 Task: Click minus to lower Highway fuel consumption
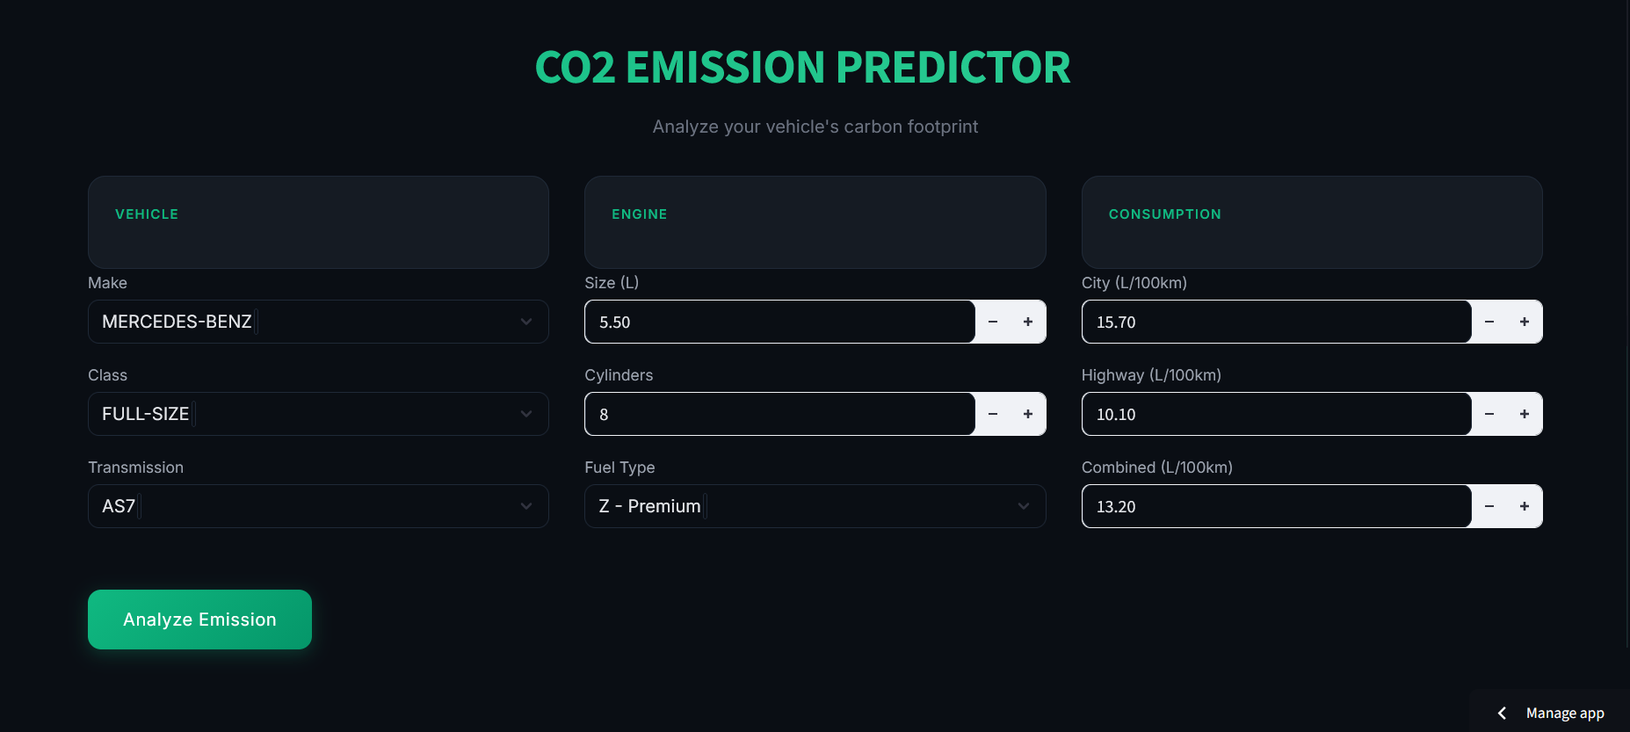(x=1489, y=414)
